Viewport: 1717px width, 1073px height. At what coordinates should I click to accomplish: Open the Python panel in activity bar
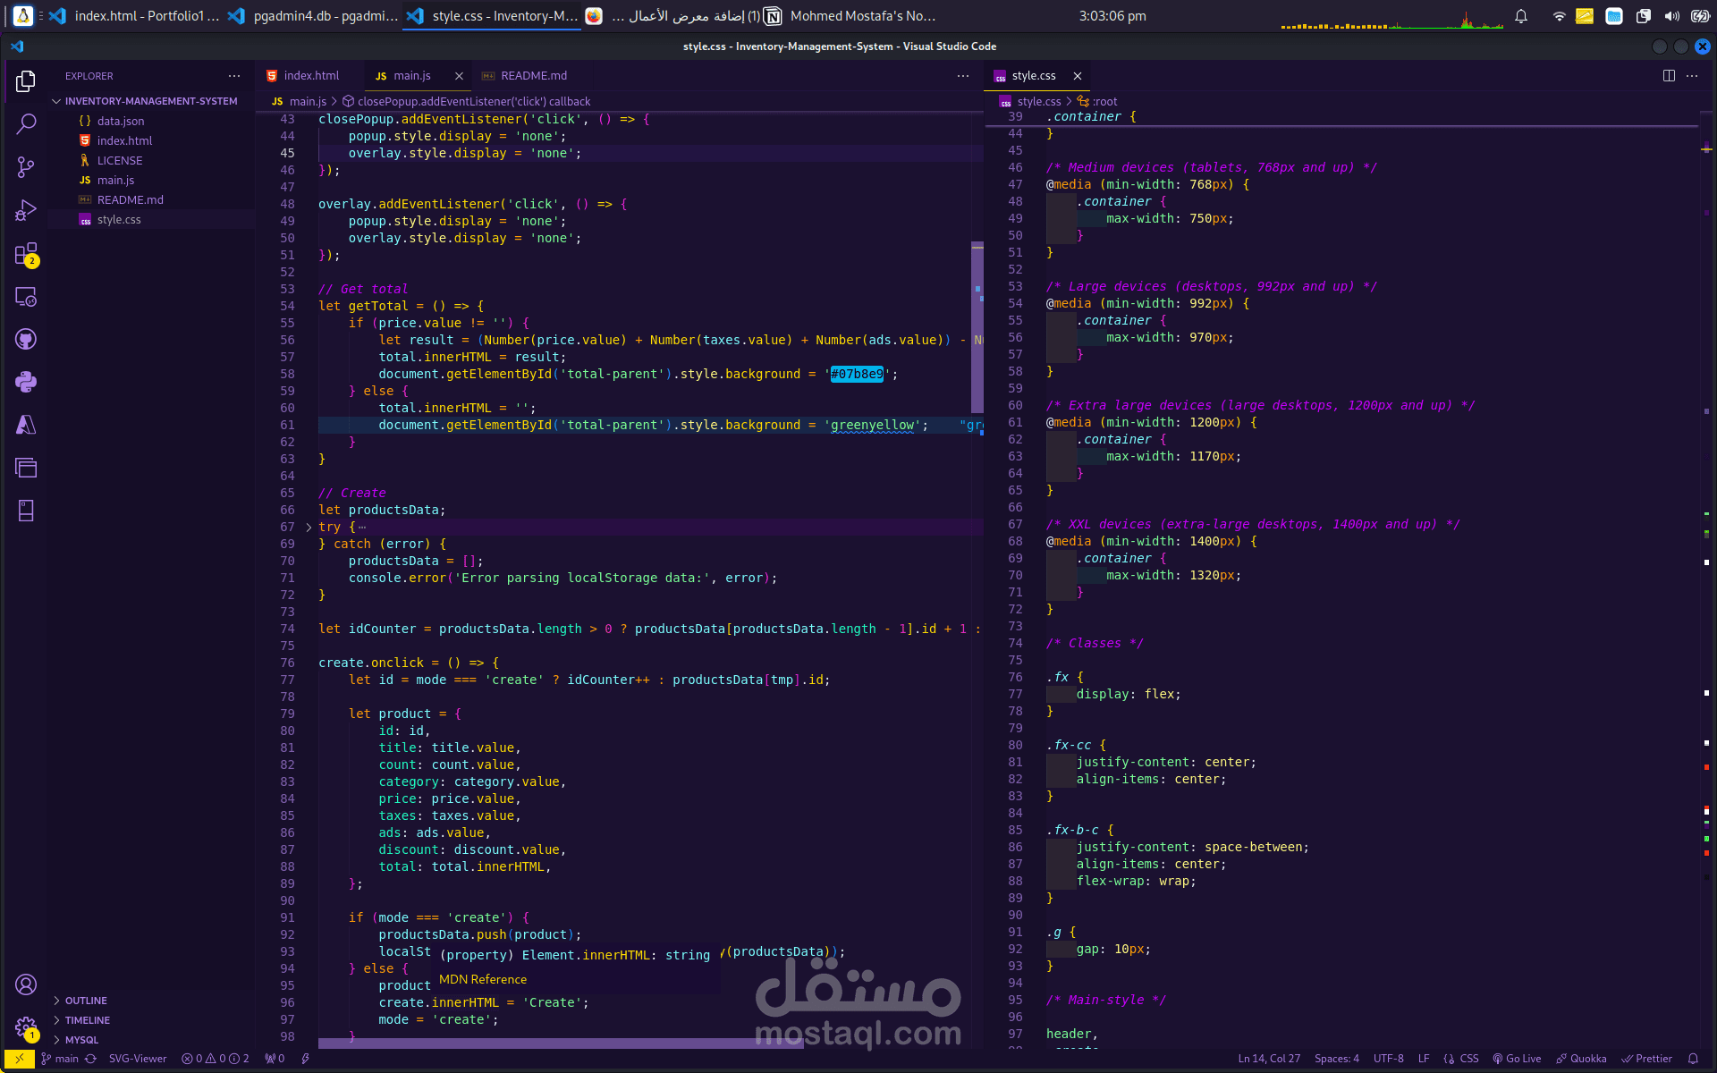tap(26, 383)
